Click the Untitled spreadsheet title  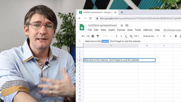pyautogui.click(x=102, y=25)
